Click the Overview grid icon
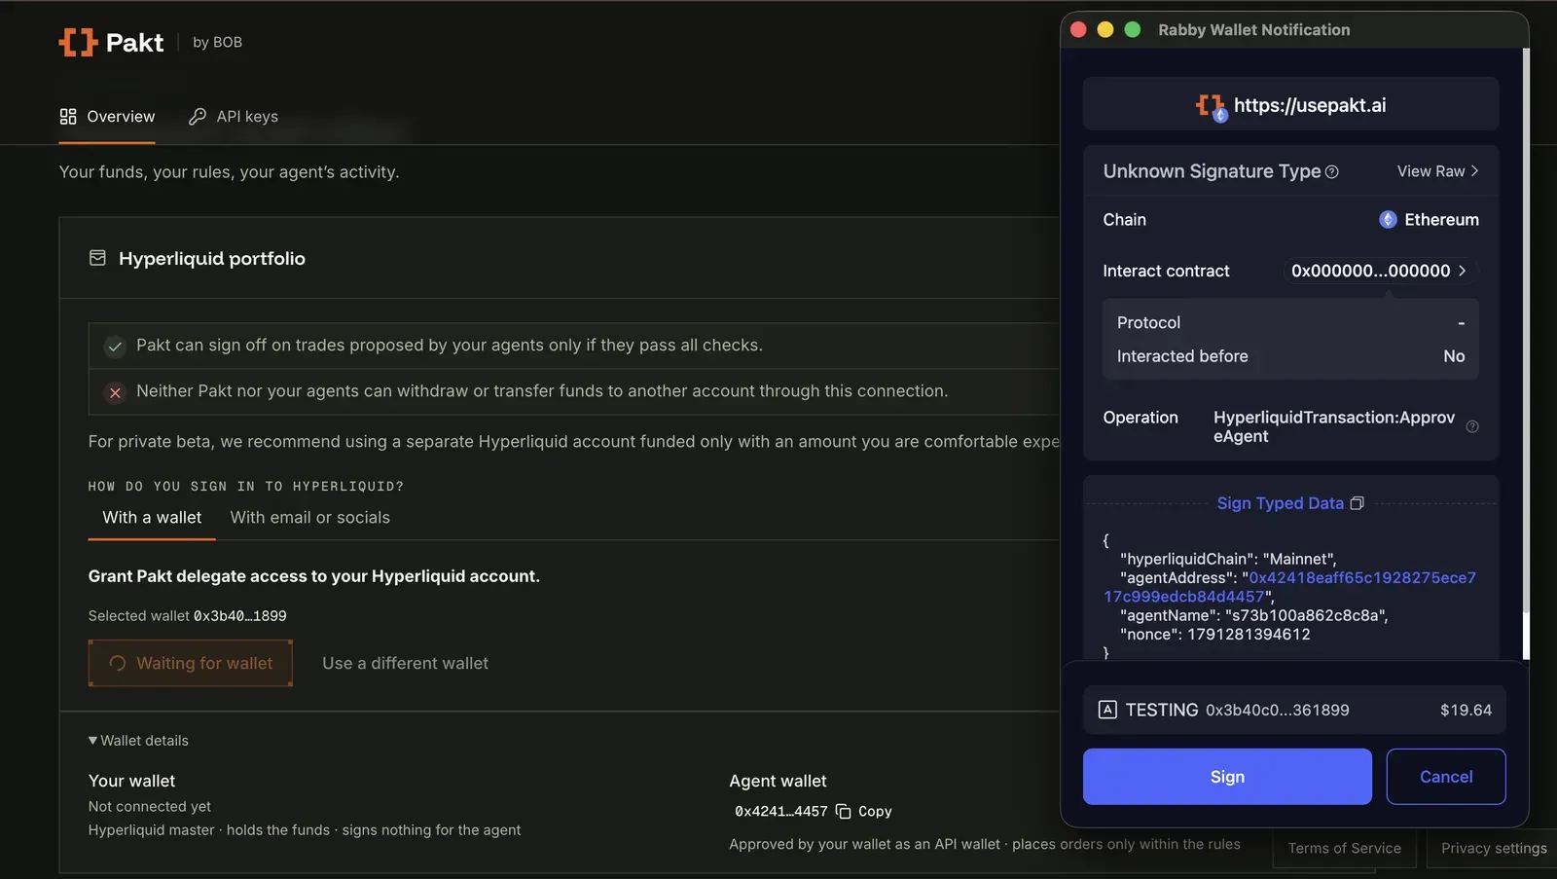The height and width of the screenshot is (879, 1557). 68,117
